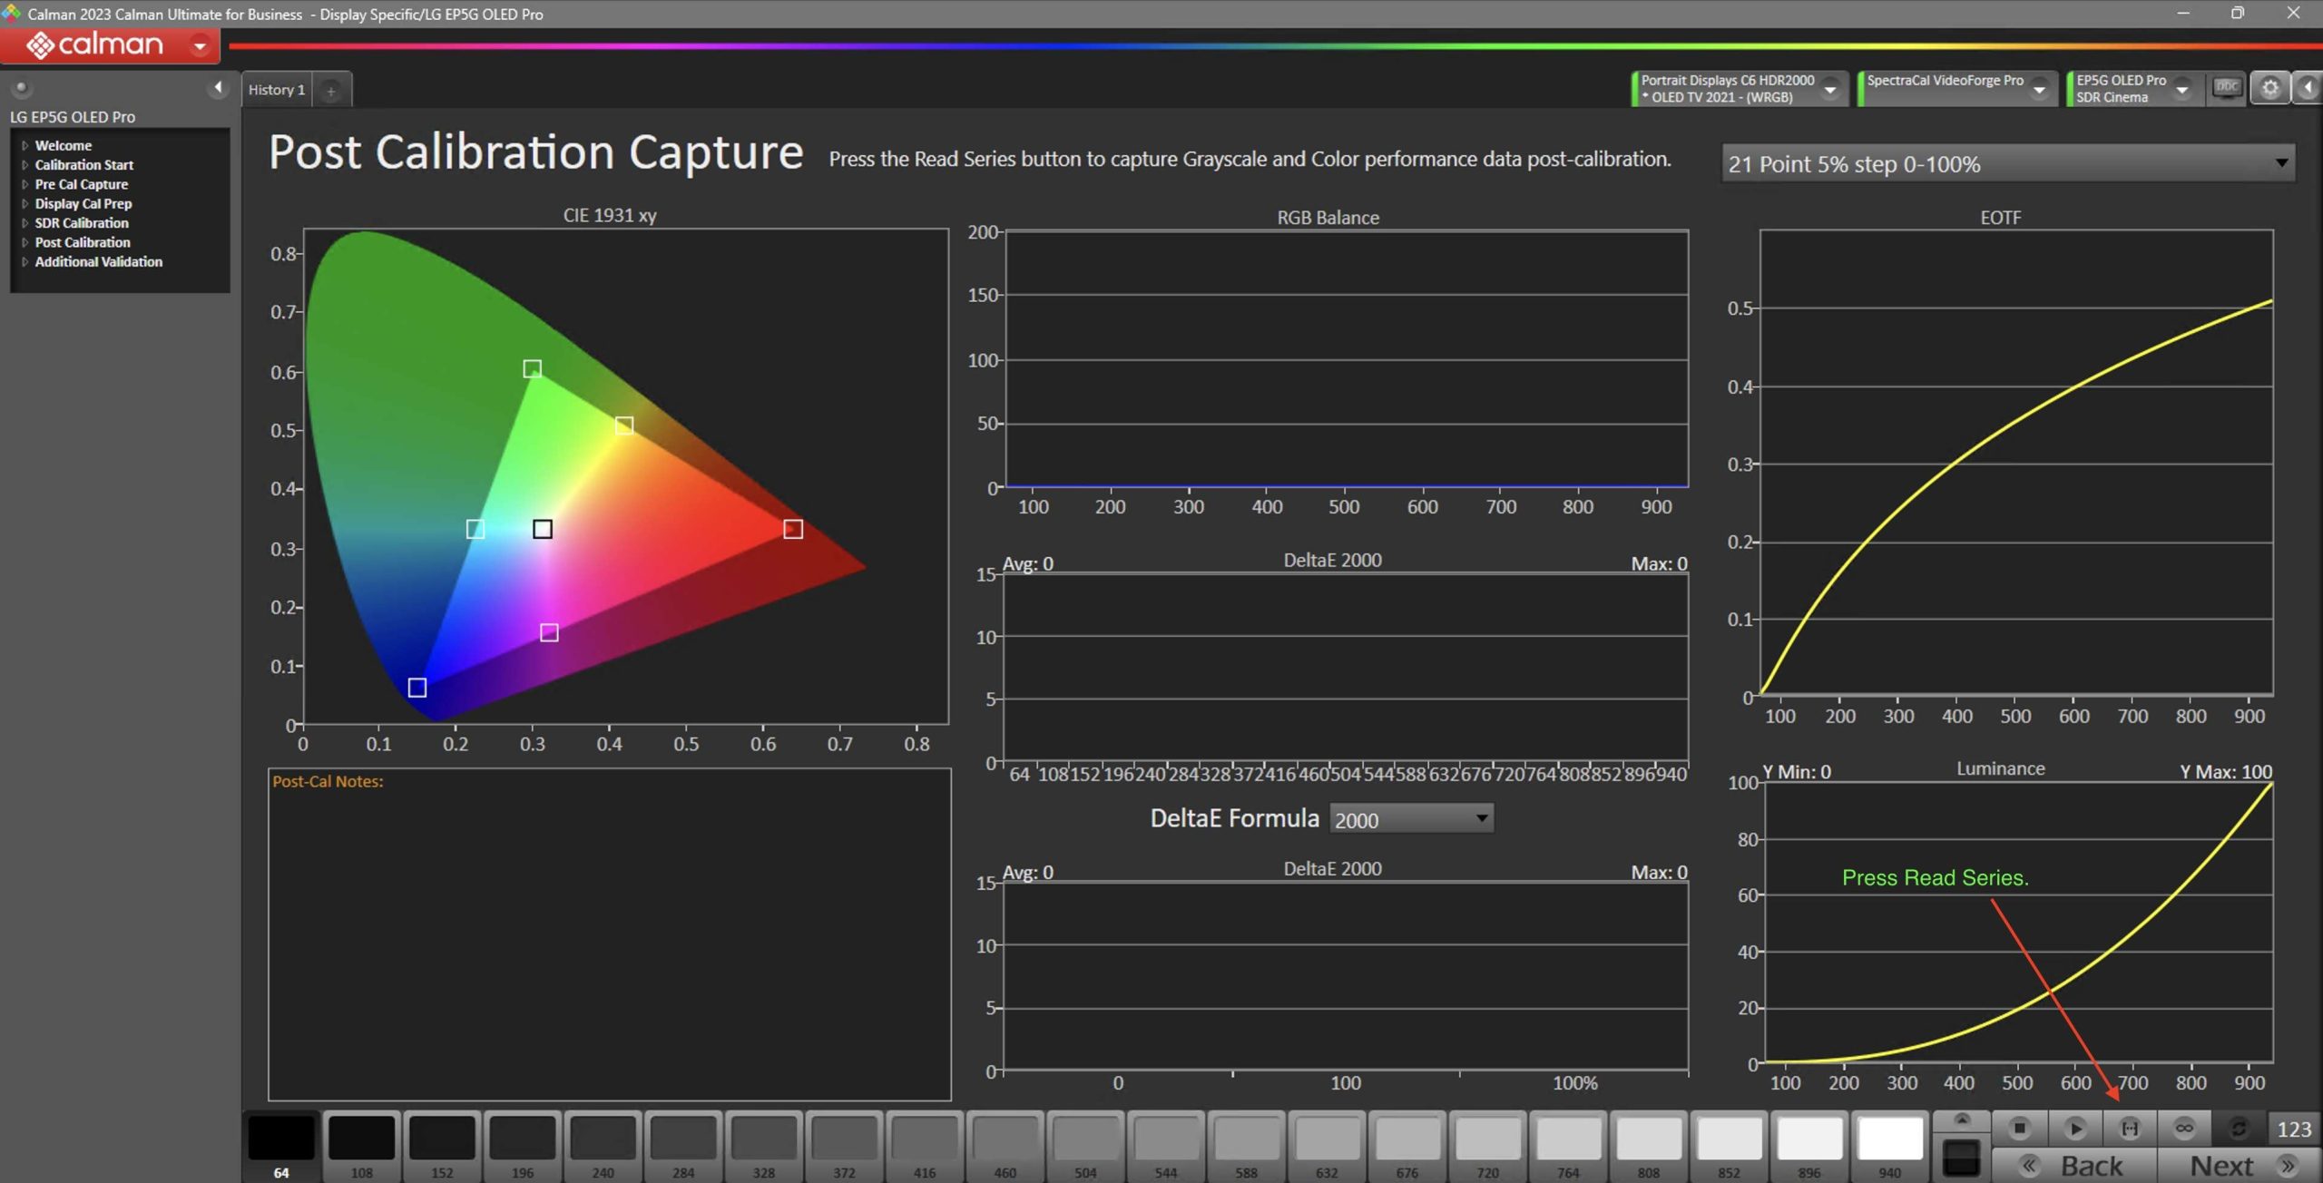This screenshot has width=2323, height=1183.
Task: Click the current pattern preview swatch
Action: pos(1961,1159)
